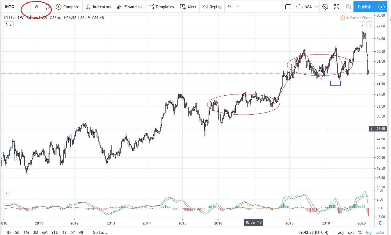Open the candlestick chart style menu
Viewport: 391px width, 235px height.
pos(47,7)
